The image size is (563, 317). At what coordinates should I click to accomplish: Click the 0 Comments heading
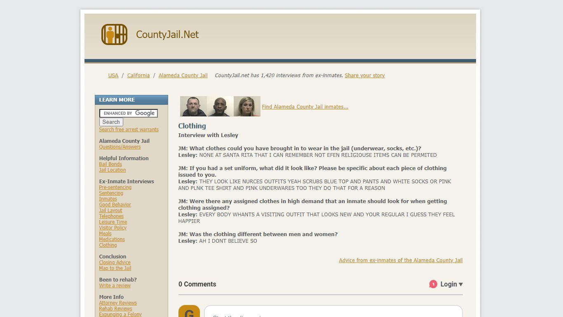197,284
